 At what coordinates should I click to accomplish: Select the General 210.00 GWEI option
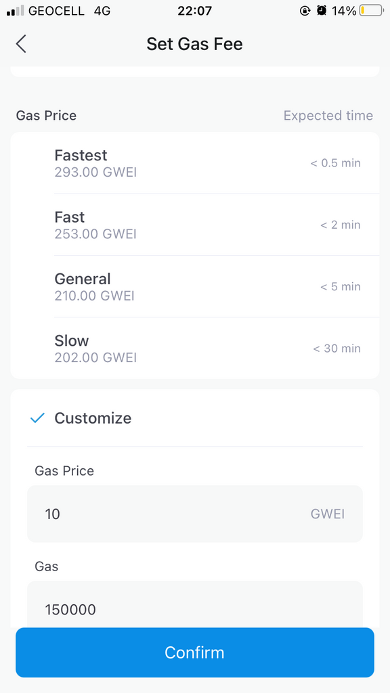pyautogui.click(x=194, y=286)
